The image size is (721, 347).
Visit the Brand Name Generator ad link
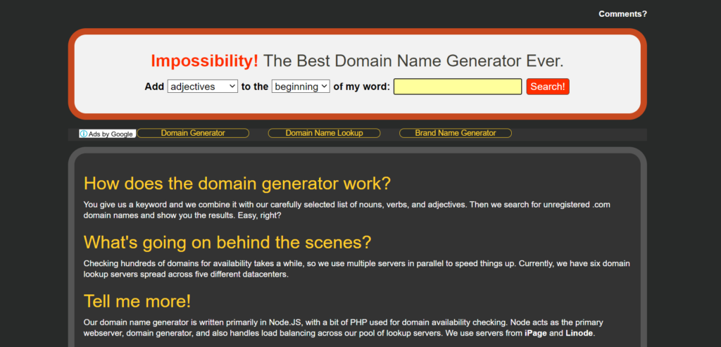pyautogui.click(x=455, y=133)
